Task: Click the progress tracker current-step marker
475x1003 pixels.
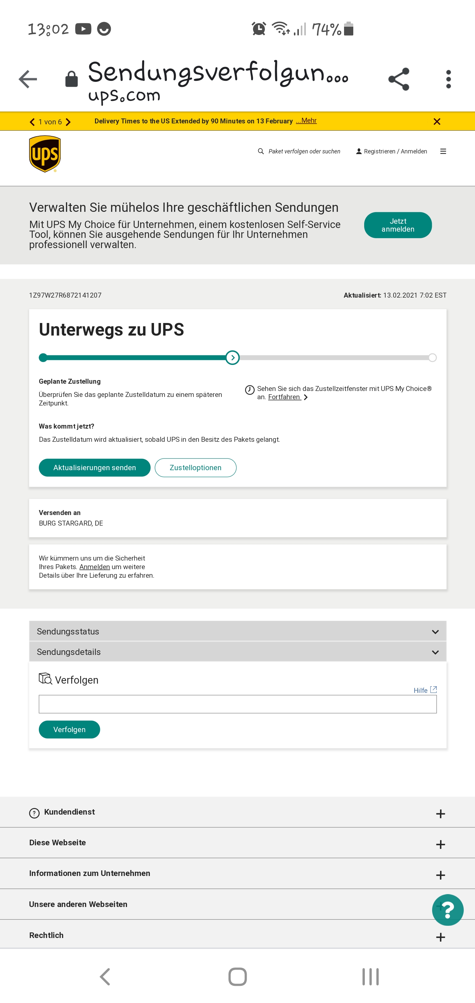Action: [233, 357]
